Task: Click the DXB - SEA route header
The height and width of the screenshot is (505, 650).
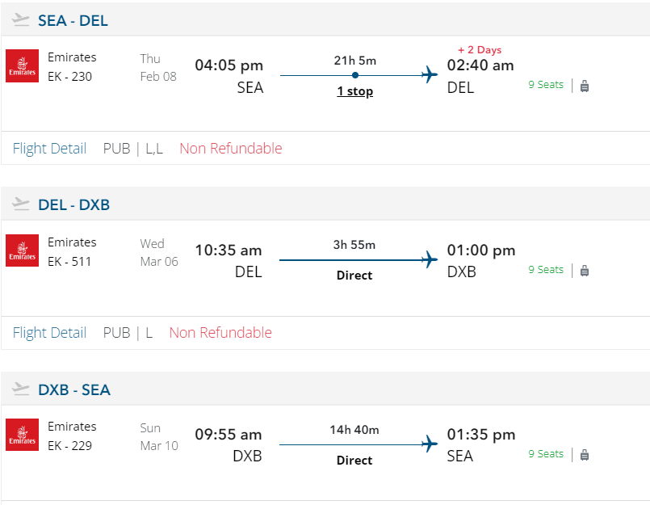Action: pyautogui.click(x=74, y=390)
